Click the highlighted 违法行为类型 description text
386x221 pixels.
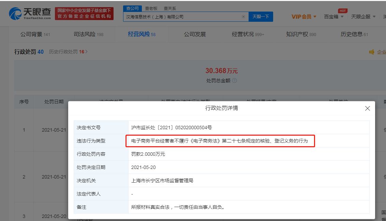pos(220,141)
